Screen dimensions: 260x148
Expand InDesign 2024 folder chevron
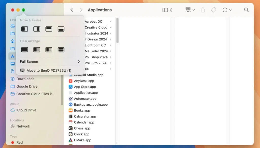pyautogui.click(x=110, y=39)
